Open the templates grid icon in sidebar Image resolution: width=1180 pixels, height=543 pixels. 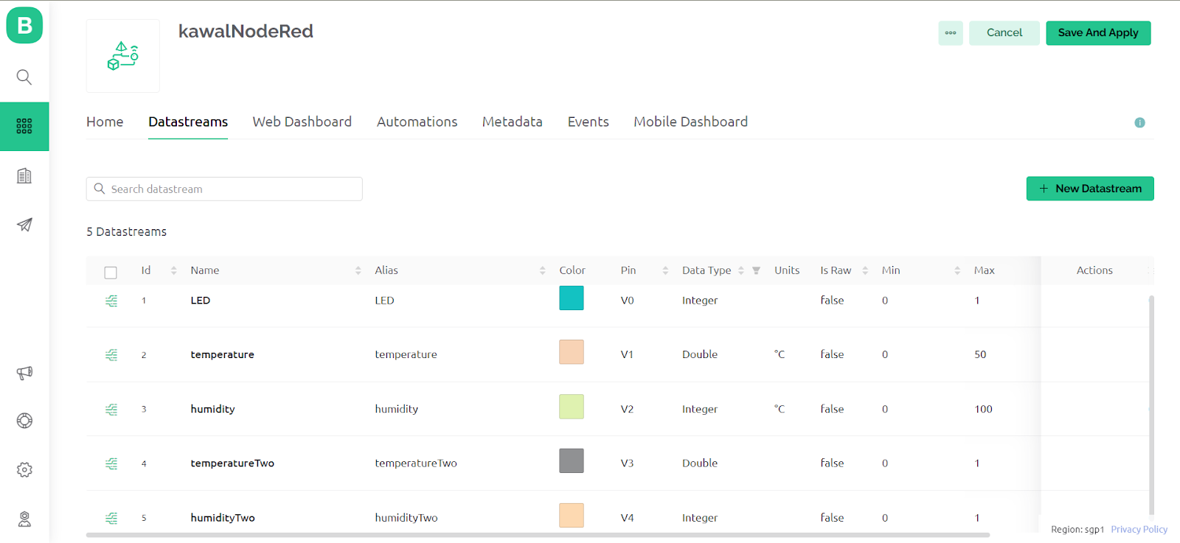click(x=24, y=126)
